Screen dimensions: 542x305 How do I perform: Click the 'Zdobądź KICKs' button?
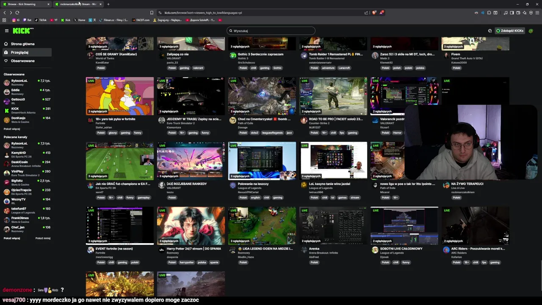510,30
